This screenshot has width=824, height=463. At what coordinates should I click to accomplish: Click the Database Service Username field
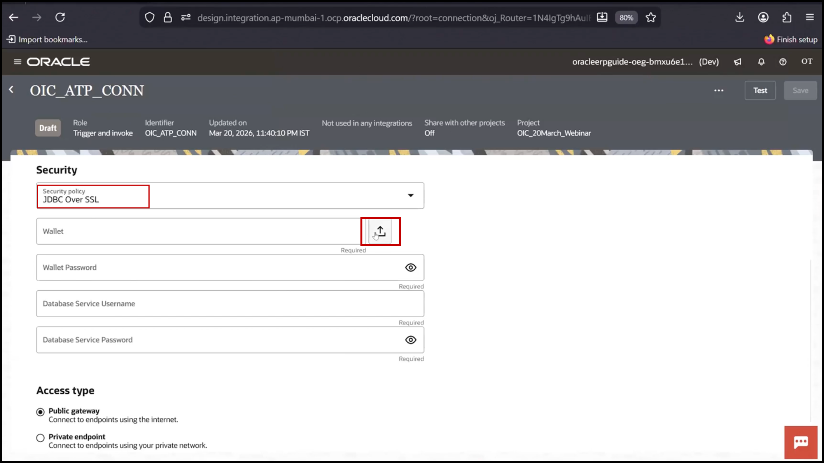[230, 304]
